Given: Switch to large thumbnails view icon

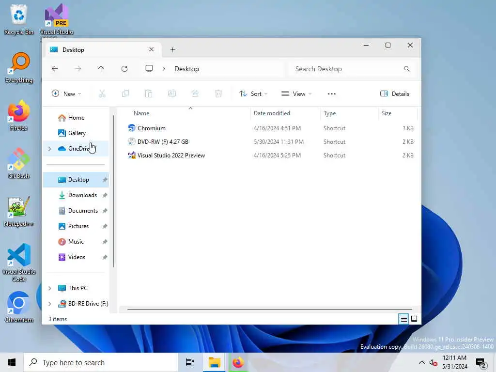Looking at the screenshot, I should (414, 319).
